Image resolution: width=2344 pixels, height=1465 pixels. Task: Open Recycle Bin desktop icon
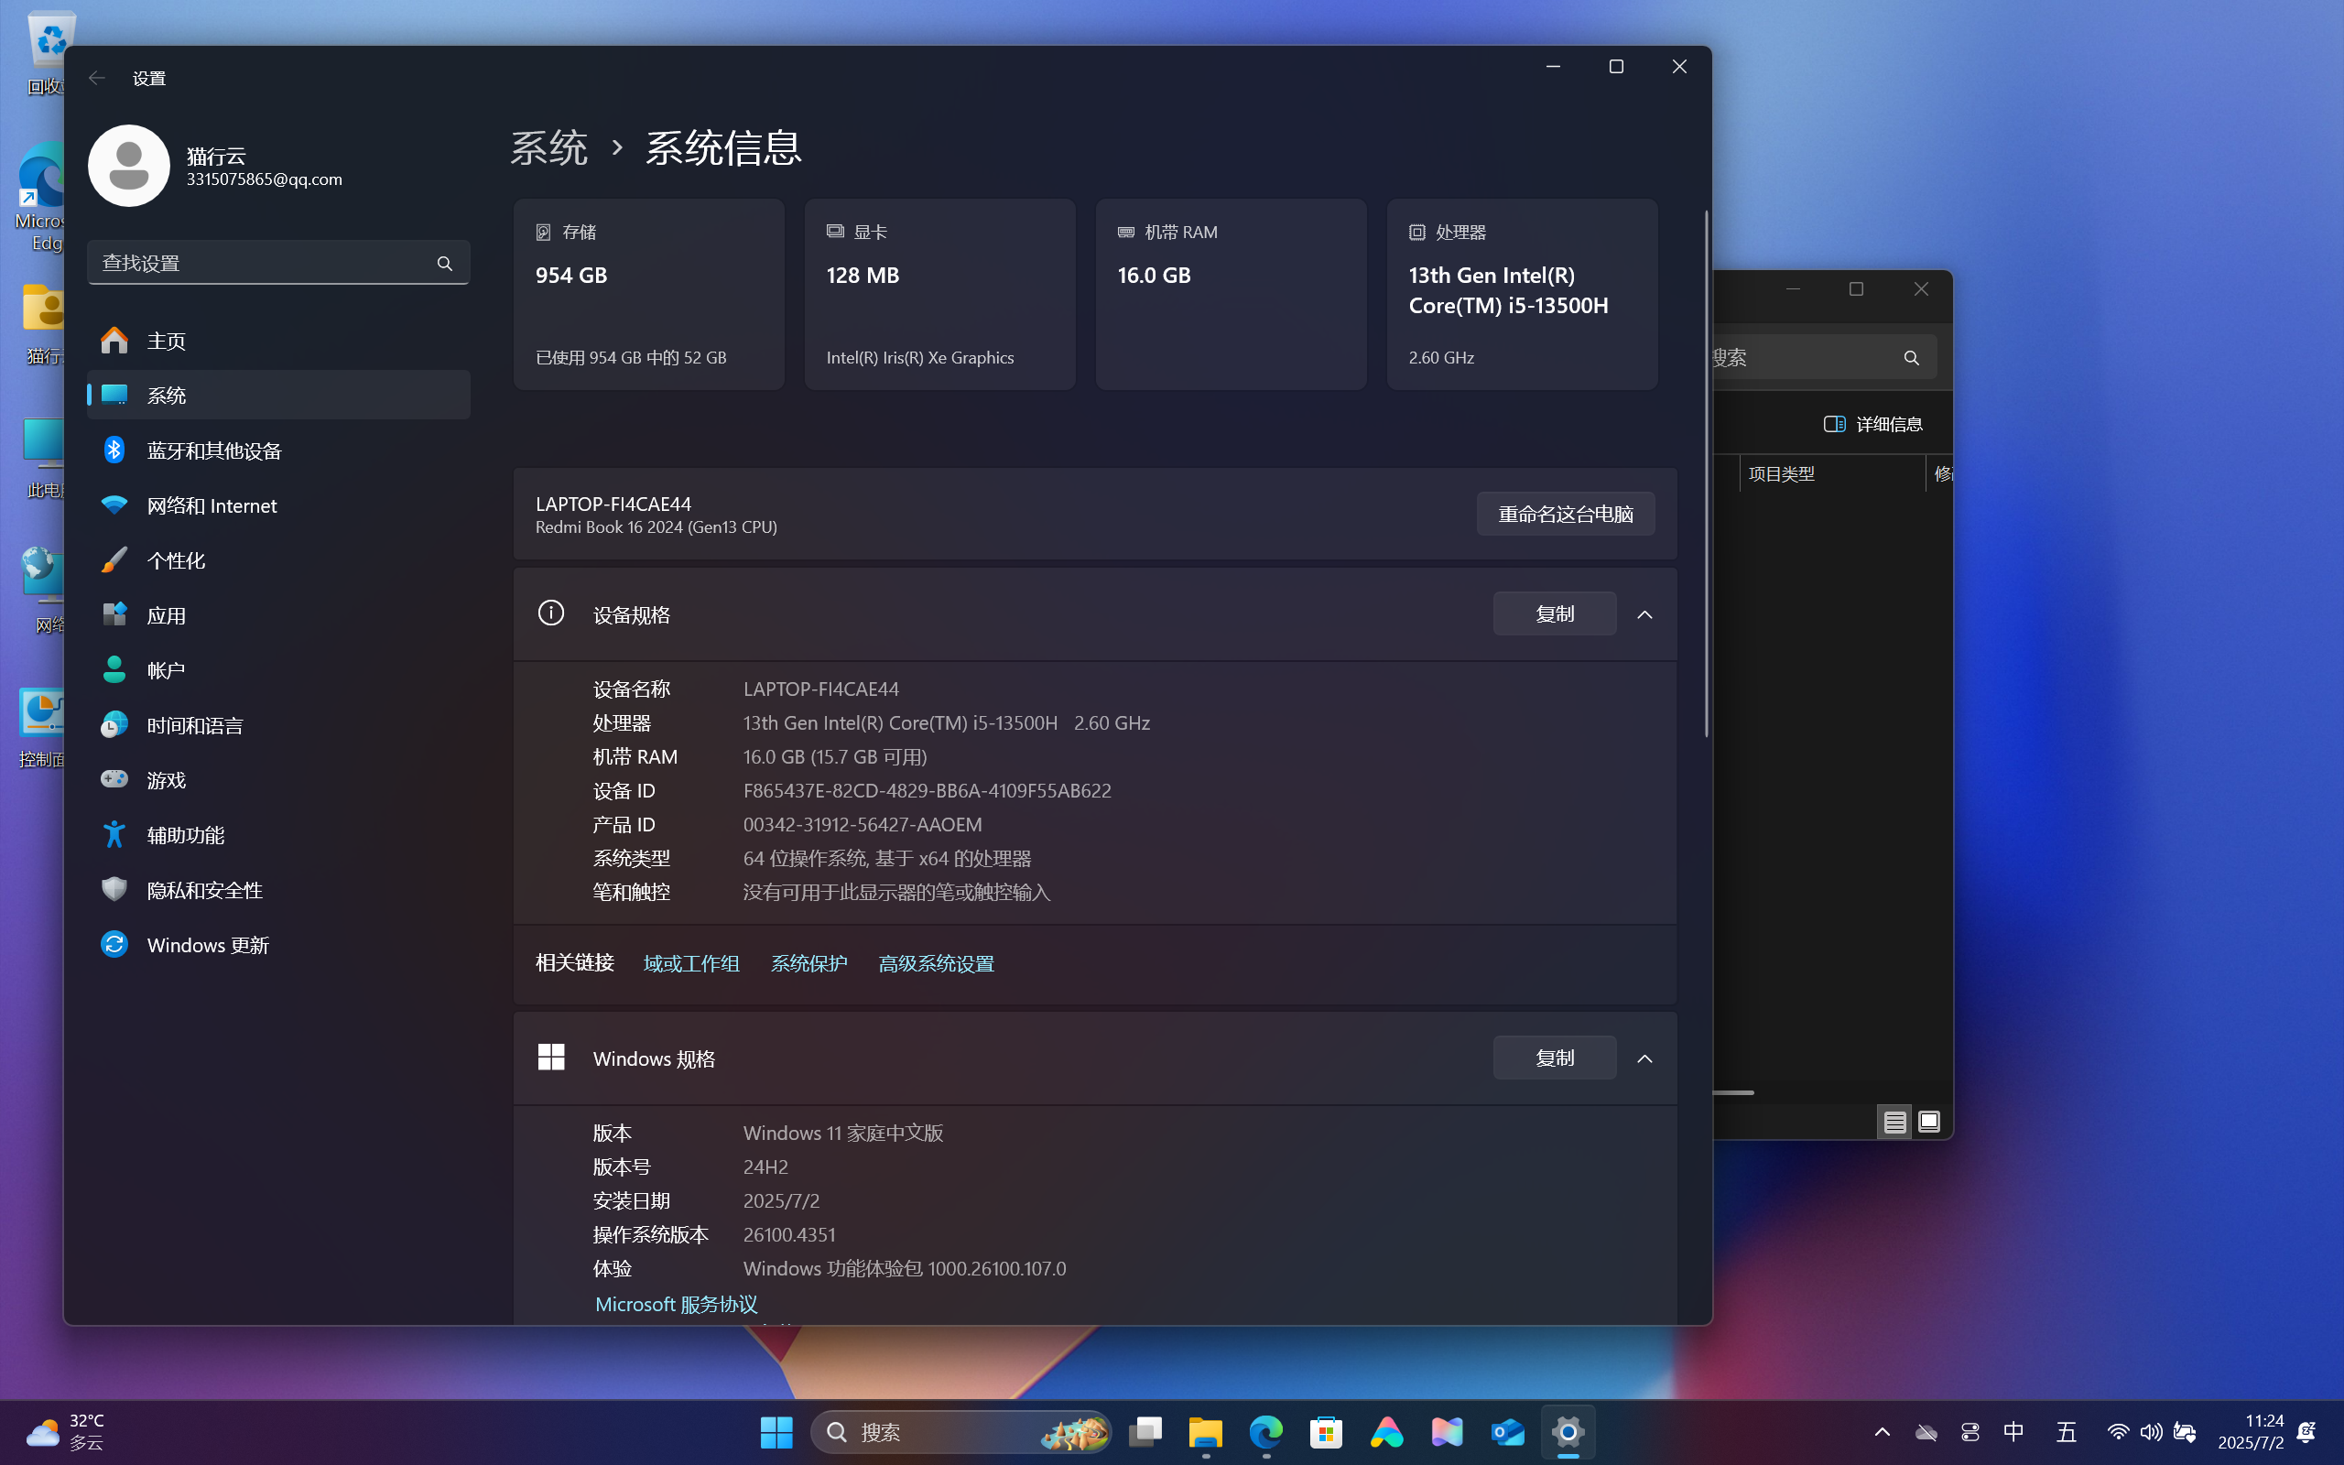coord(49,53)
